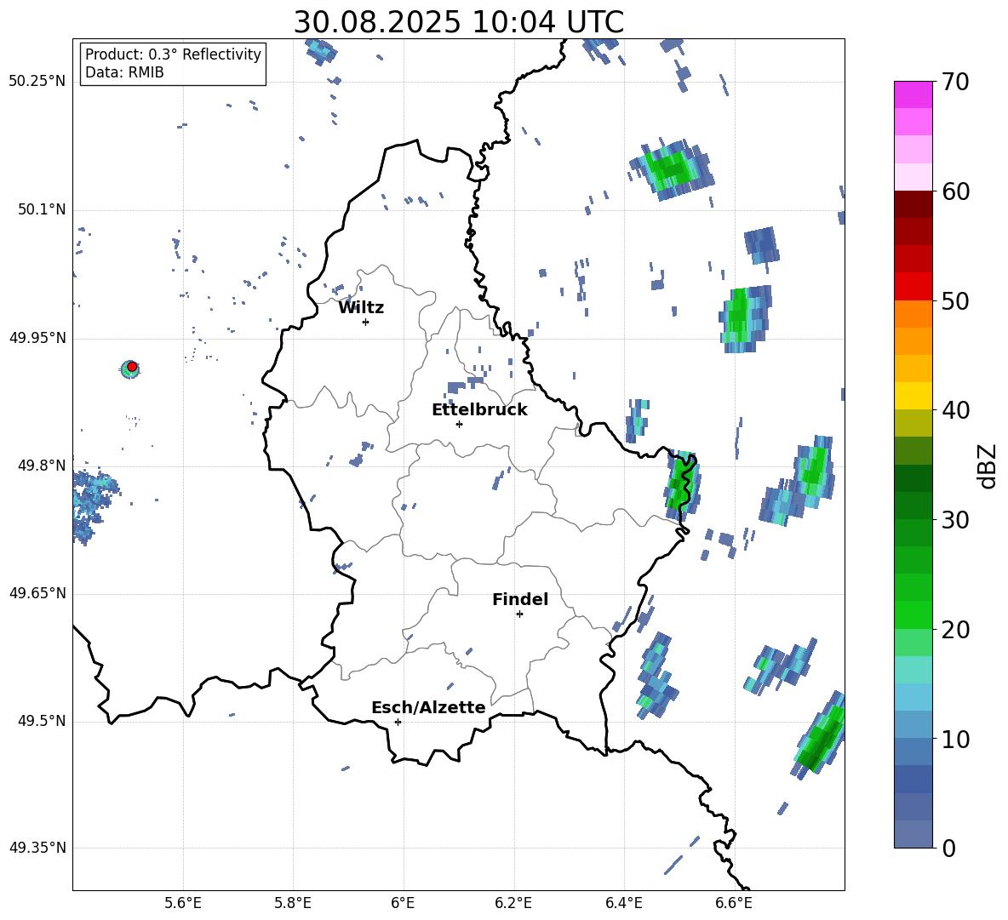Viewport: 1008px width, 920px height.
Task: Click the light cyan colorbar segment near 15
Action: (x=913, y=670)
